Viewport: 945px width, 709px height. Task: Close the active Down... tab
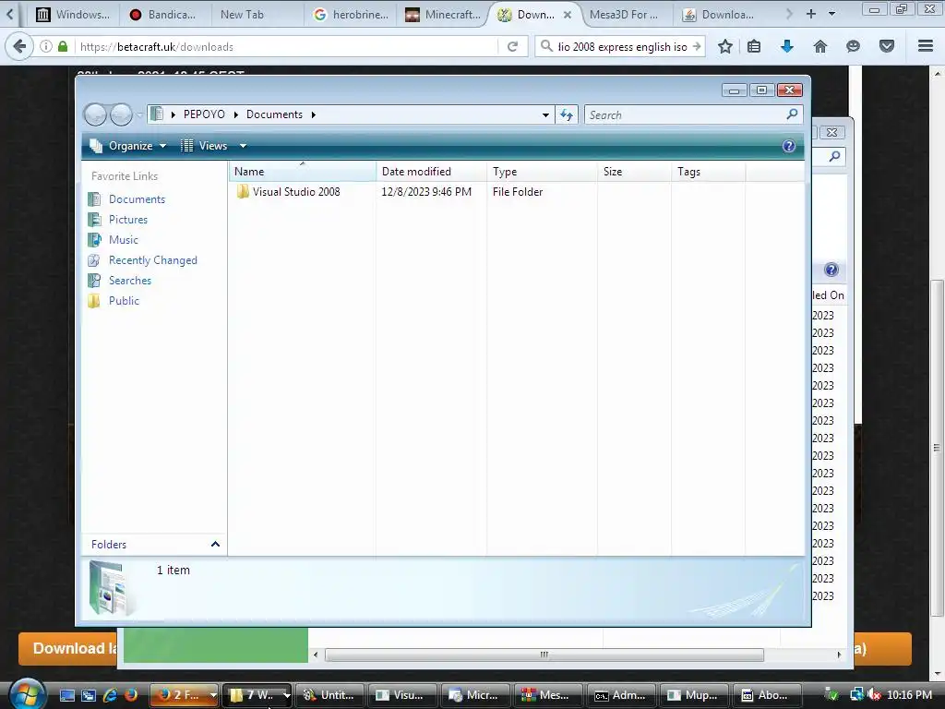pos(568,15)
